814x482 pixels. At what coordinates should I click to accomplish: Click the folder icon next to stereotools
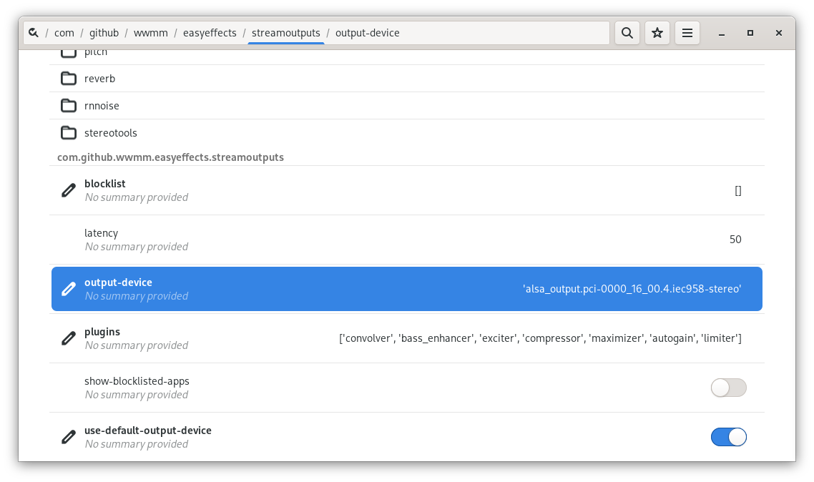pyautogui.click(x=69, y=133)
